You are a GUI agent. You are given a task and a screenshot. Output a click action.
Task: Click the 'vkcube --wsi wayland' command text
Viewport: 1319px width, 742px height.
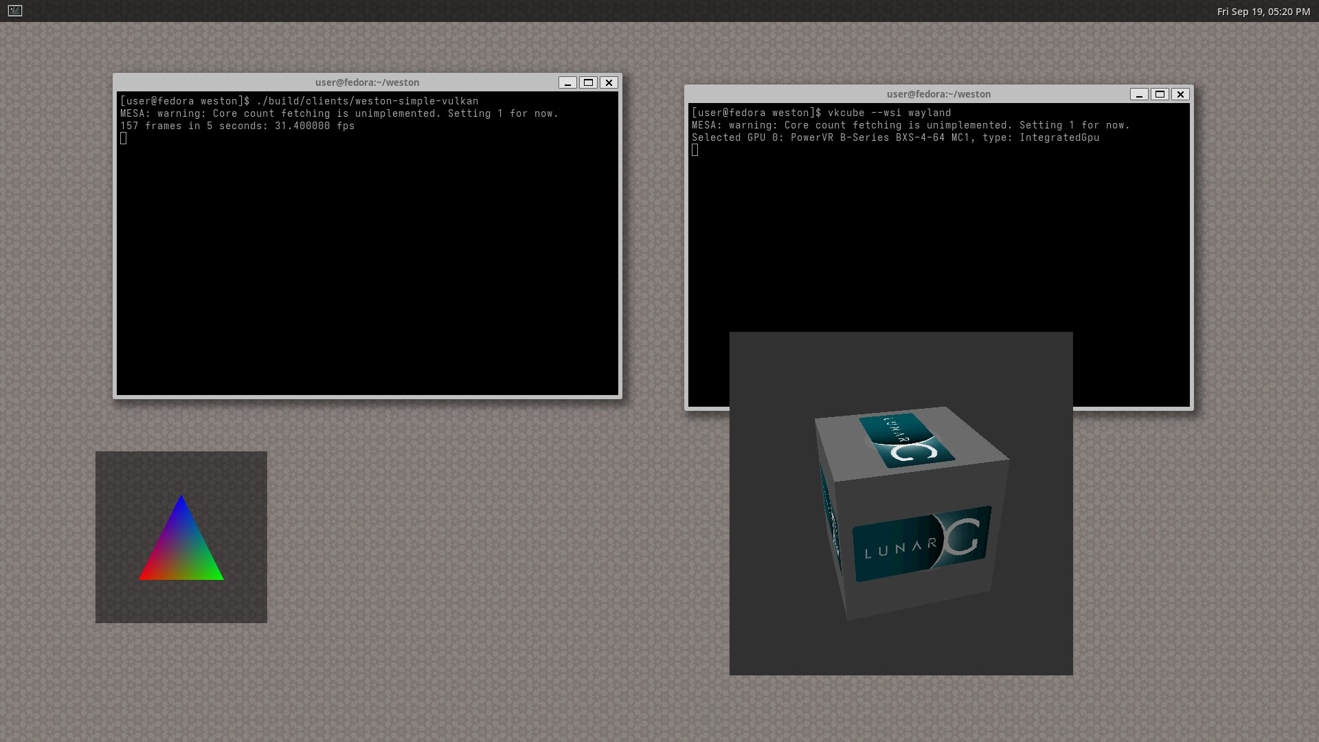coord(889,113)
